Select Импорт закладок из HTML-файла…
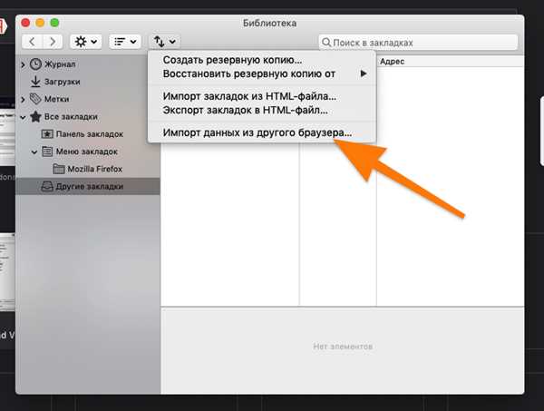This screenshot has height=411, width=544. coord(262,96)
